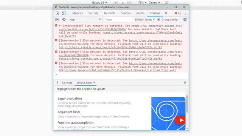Open DevTools three-dot customize menu

point(185,13)
